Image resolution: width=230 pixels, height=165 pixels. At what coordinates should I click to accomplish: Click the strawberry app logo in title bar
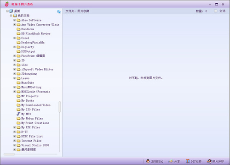click(6, 4)
